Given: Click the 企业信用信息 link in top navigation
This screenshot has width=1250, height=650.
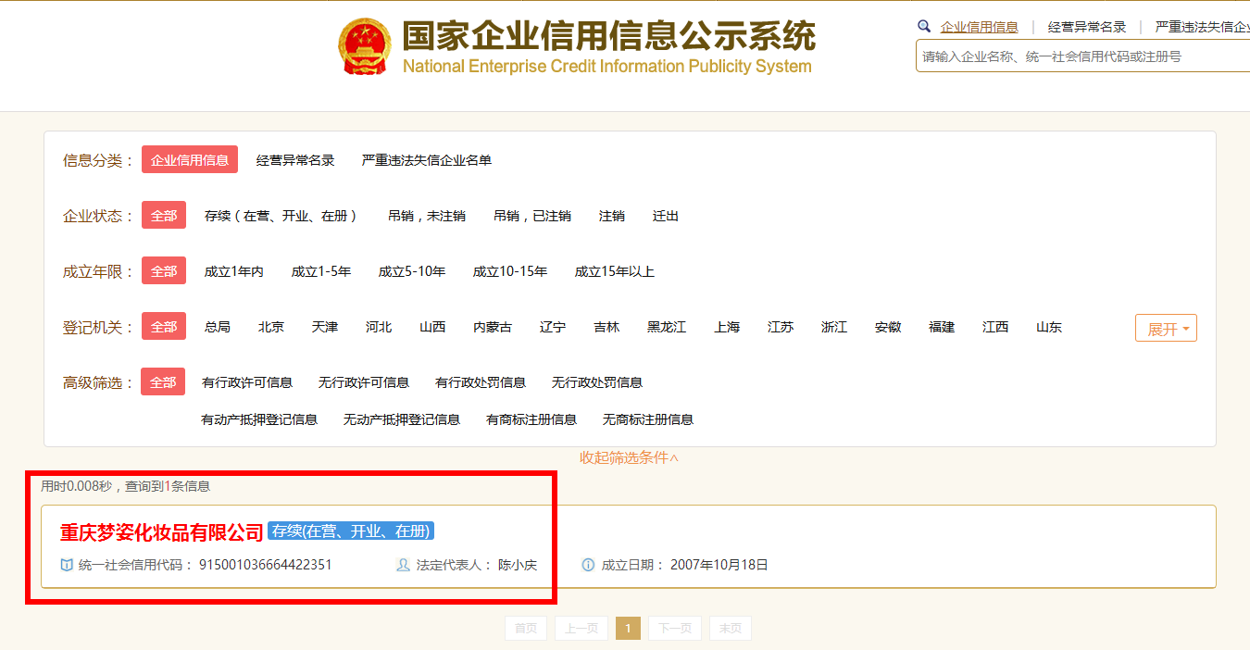Looking at the screenshot, I should click(x=981, y=26).
